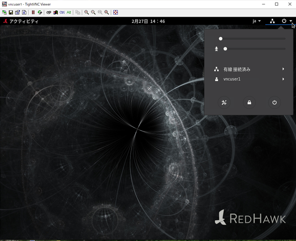296x241 pixels.
Task: Lock the screen with padlock button
Action: click(x=249, y=102)
